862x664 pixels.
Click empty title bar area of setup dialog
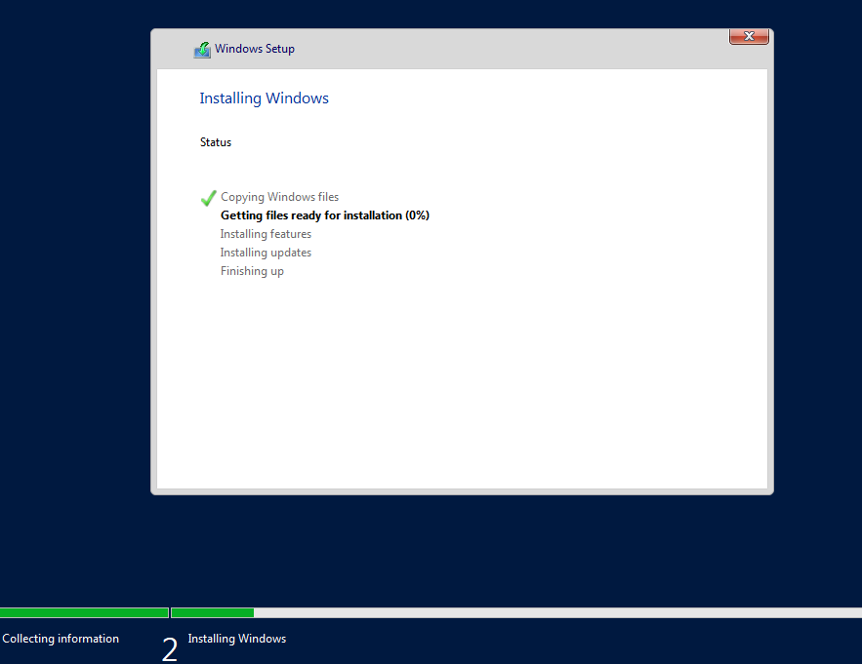[508, 49]
